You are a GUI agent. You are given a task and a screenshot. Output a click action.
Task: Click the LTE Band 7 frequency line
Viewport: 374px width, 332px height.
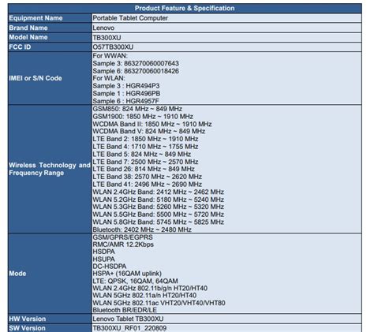(x=145, y=162)
